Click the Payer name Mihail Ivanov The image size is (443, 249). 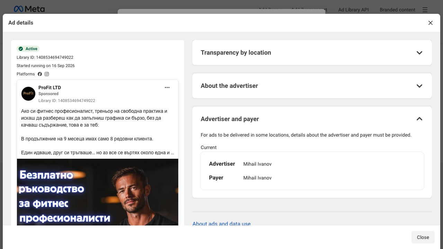click(257, 178)
